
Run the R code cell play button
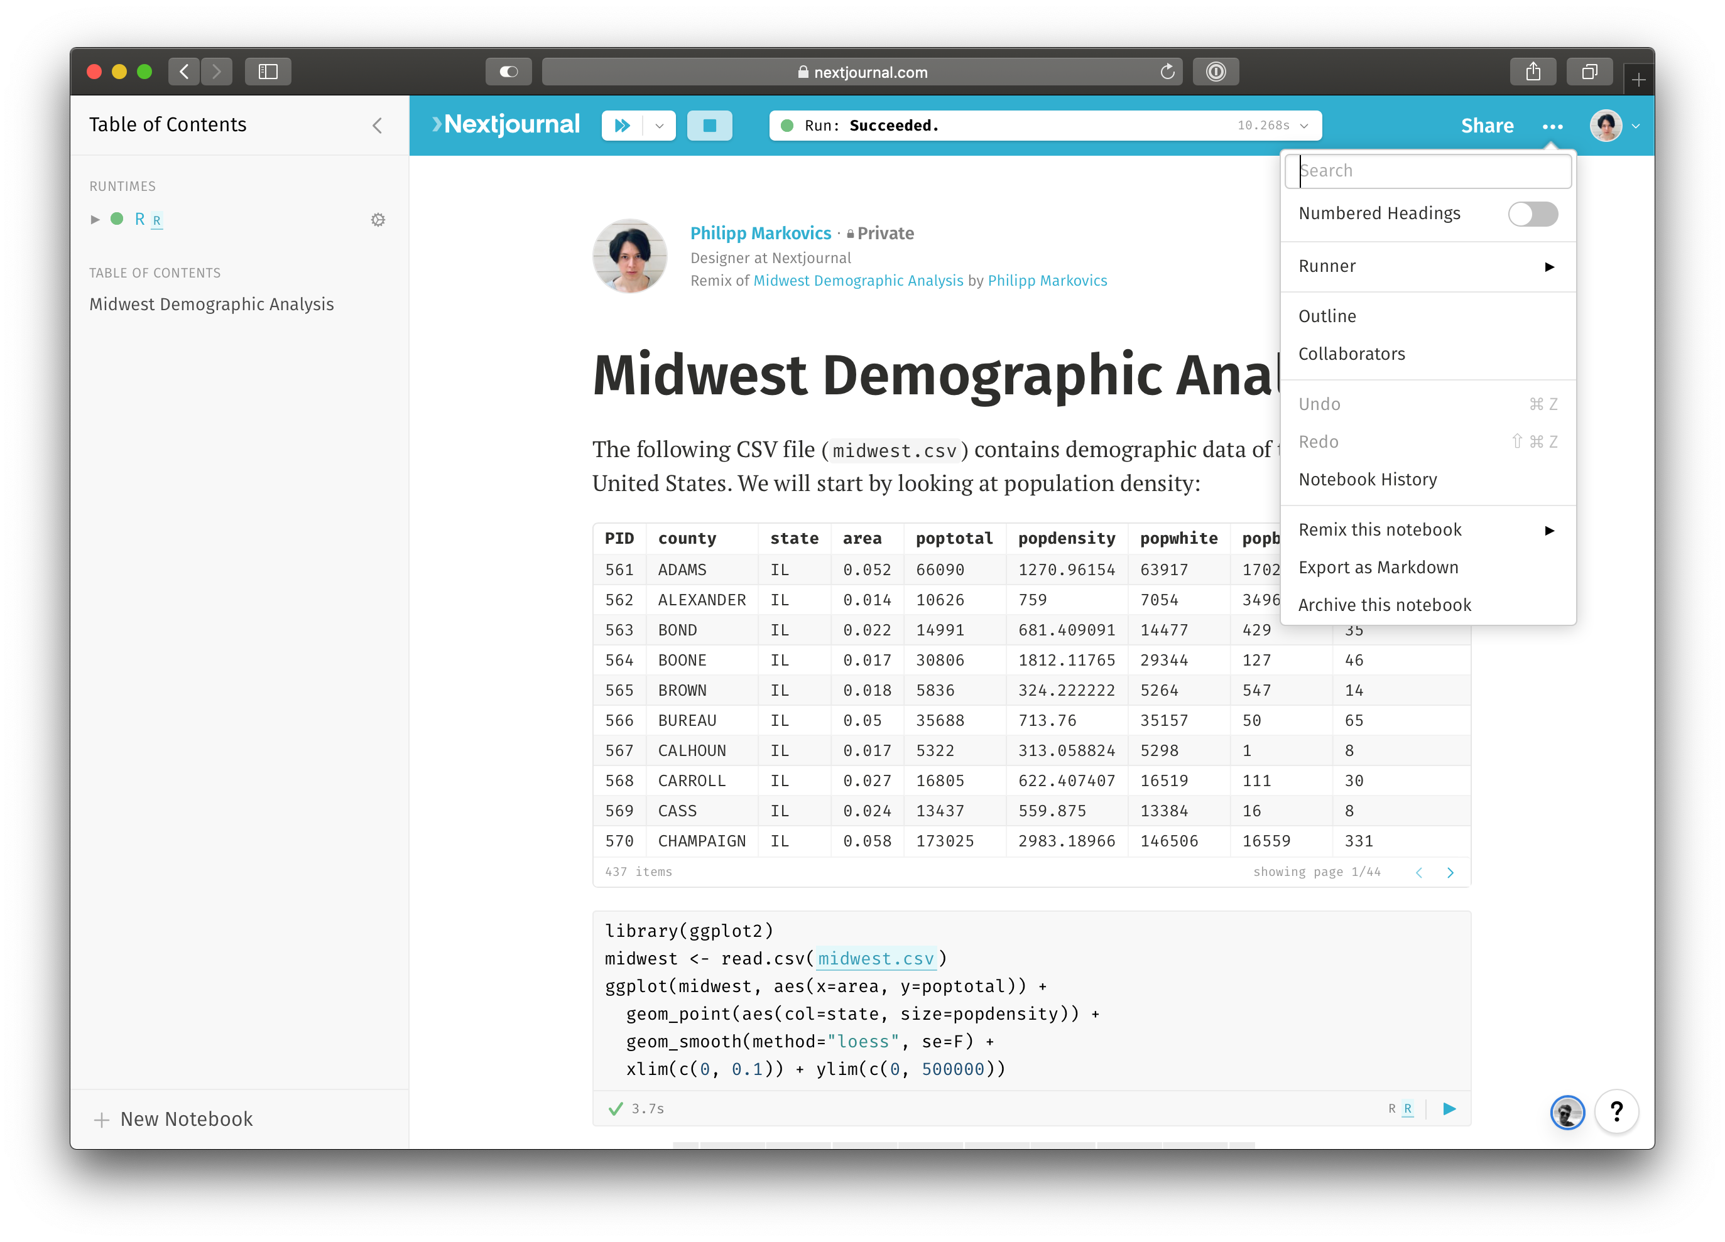point(1449,1109)
